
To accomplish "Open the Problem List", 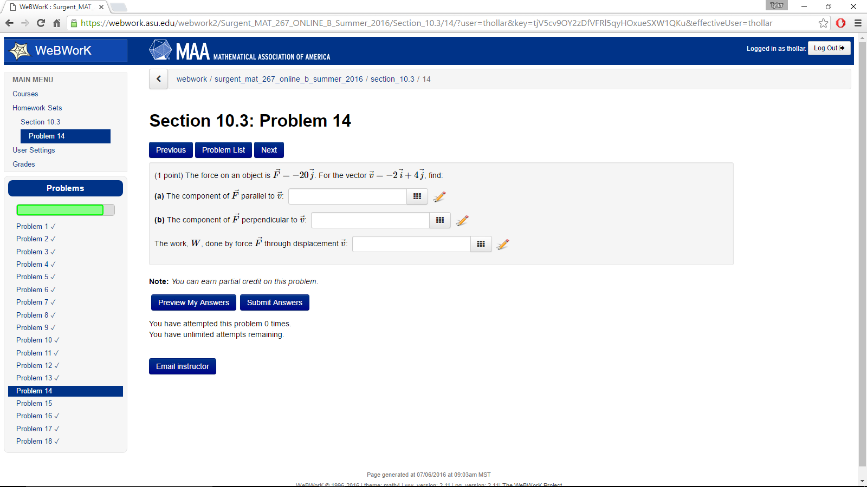I will pyautogui.click(x=223, y=150).
